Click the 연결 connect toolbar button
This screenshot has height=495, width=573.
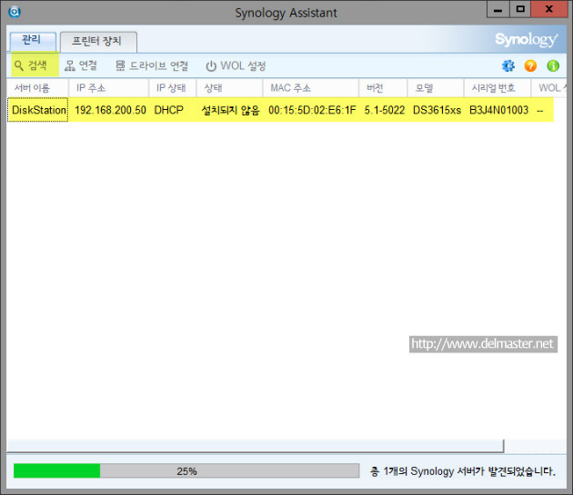pos(81,65)
